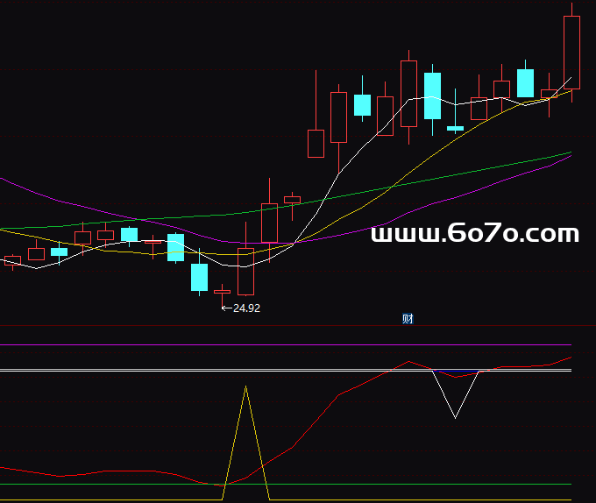Select the hollow red candle with long upper wick
Screen dimensions: 596x503
[x=315, y=143]
